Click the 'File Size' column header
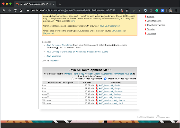Viewport: 180px width, 128px height. coord(87,82)
